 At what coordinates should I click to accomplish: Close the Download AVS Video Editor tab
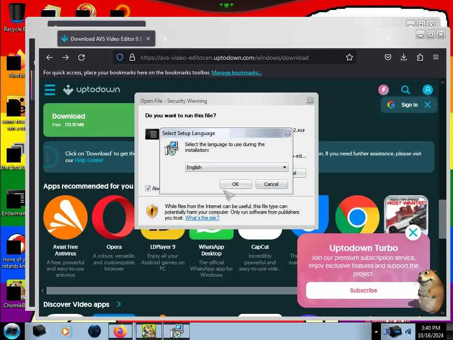pyautogui.click(x=148, y=39)
